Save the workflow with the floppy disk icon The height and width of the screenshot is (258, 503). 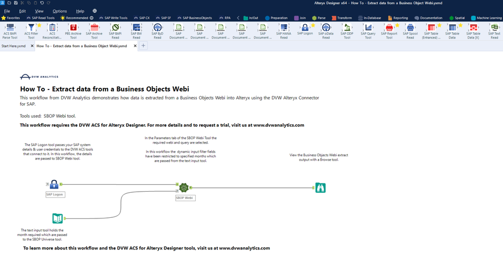[16, 3]
